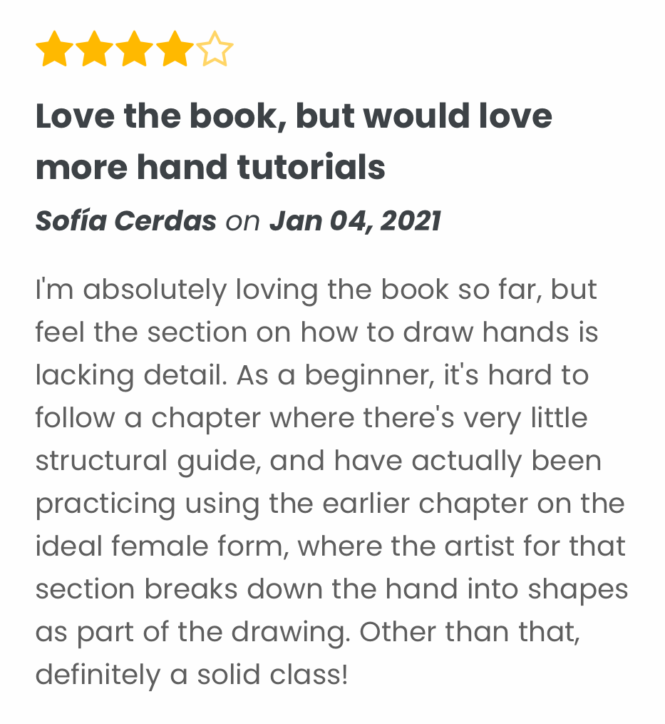Click the word 'on' between author and date
665x724 pixels.
[x=242, y=222]
